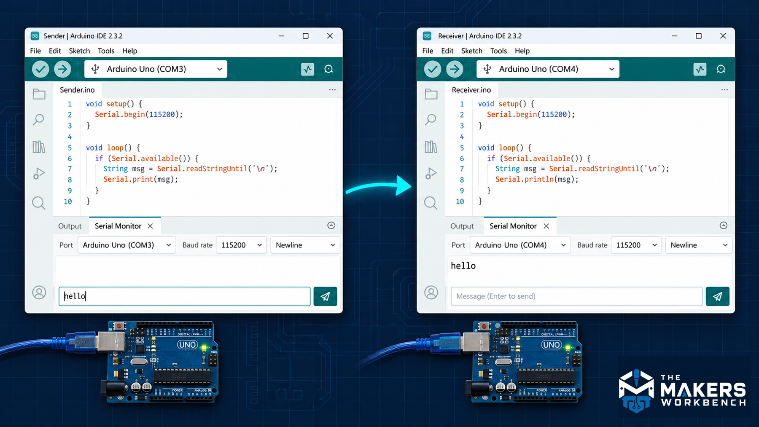Open Sender Newline line-ending dropdown
This screenshot has width=759, height=427.
tap(305, 245)
